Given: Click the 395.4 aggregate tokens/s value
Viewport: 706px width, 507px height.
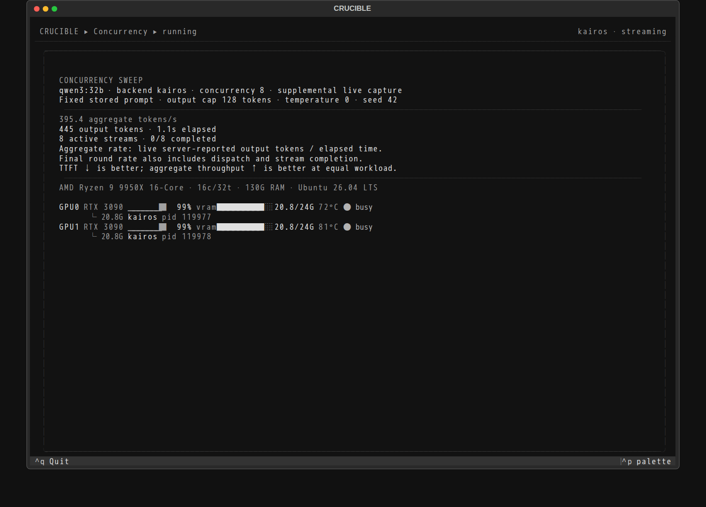Looking at the screenshot, I should 118,119.
